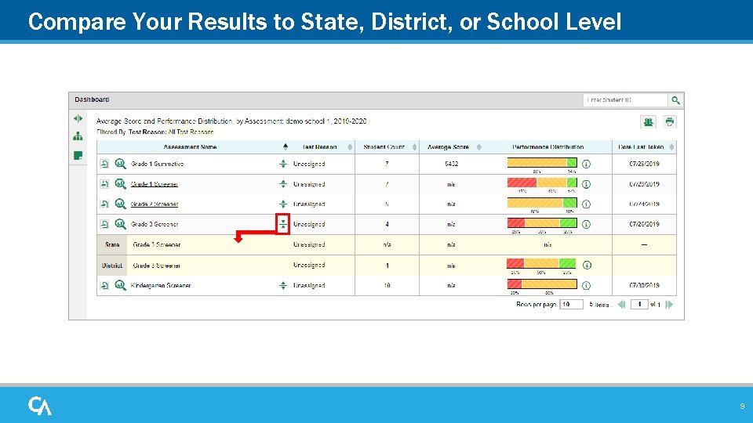
Task: Open student page icon for Grade 3 Screener
Action: click(x=104, y=225)
